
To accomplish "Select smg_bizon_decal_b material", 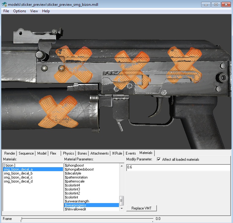I will [x=33, y=173].
